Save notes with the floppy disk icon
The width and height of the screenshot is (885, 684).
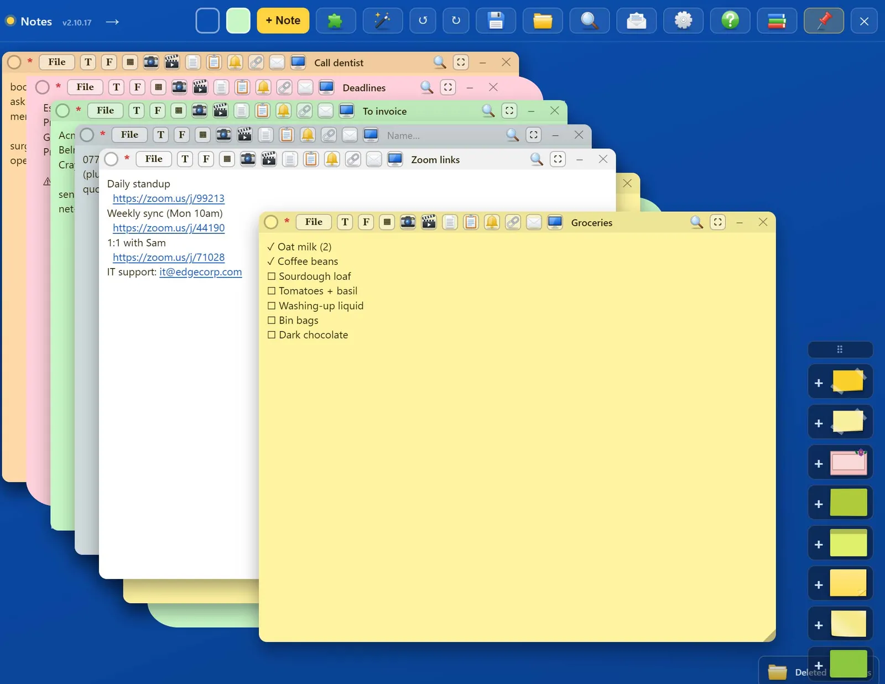click(x=496, y=21)
